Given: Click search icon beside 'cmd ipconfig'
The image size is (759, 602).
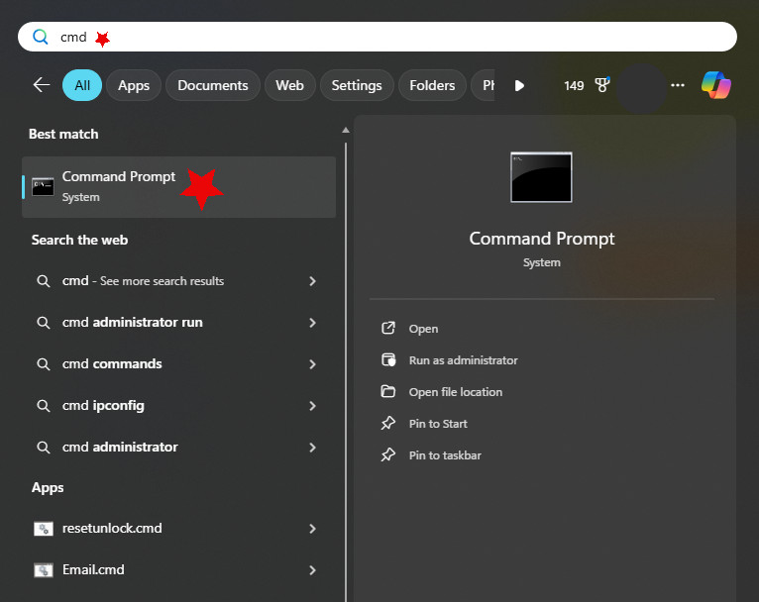Looking at the screenshot, I should click(x=43, y=406).
